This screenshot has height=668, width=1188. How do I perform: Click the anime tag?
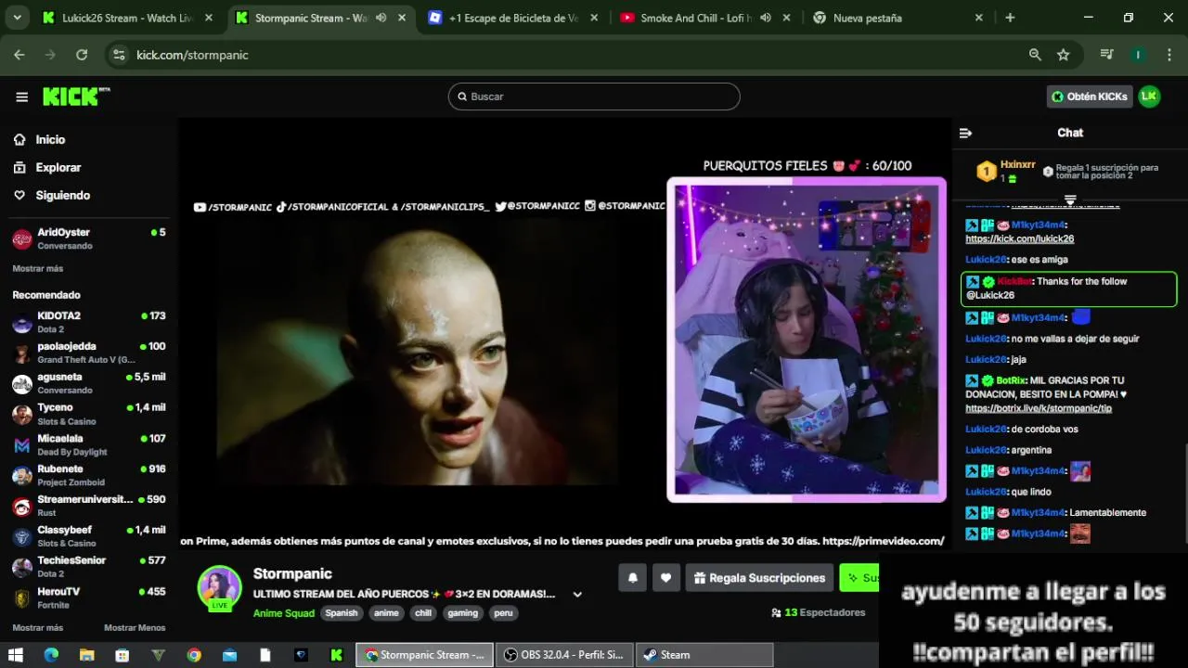[386, 613]
